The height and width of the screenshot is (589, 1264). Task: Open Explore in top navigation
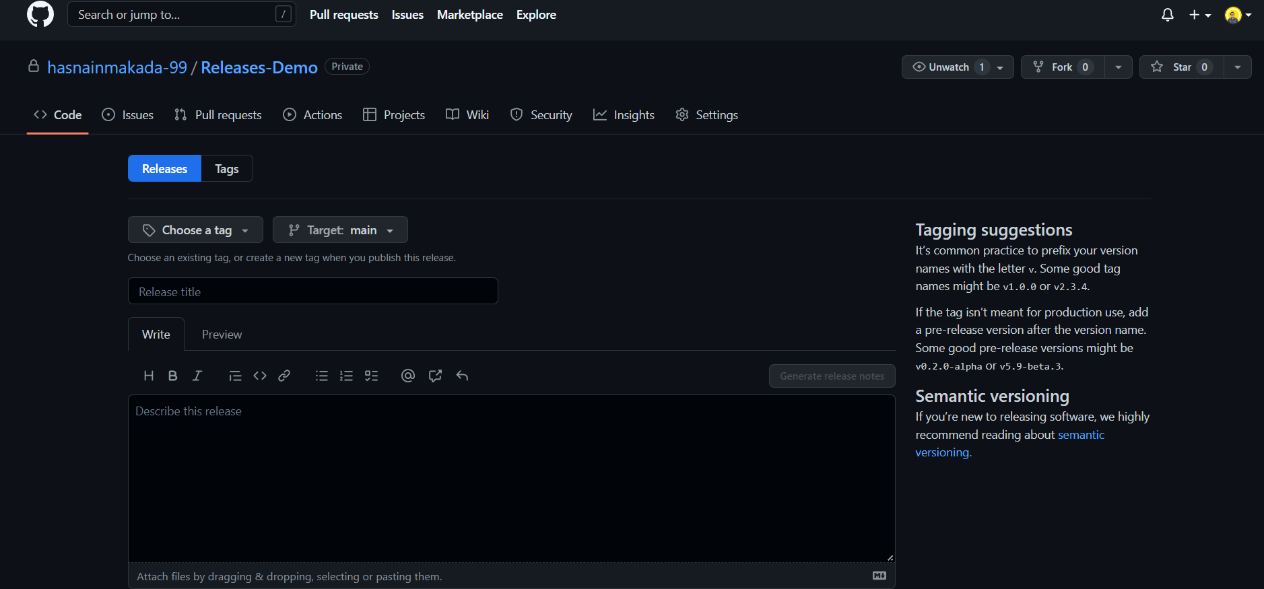(536, 15)
